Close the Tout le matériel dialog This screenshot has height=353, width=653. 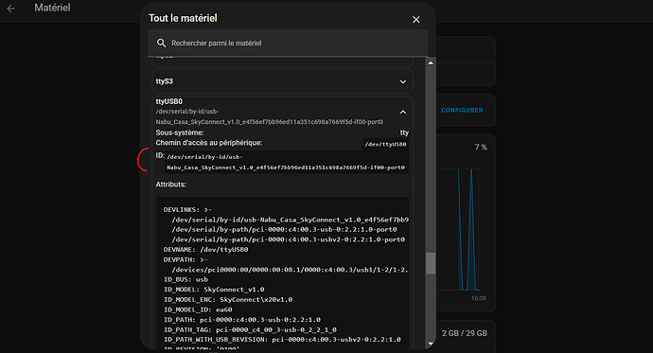[416, 20]
